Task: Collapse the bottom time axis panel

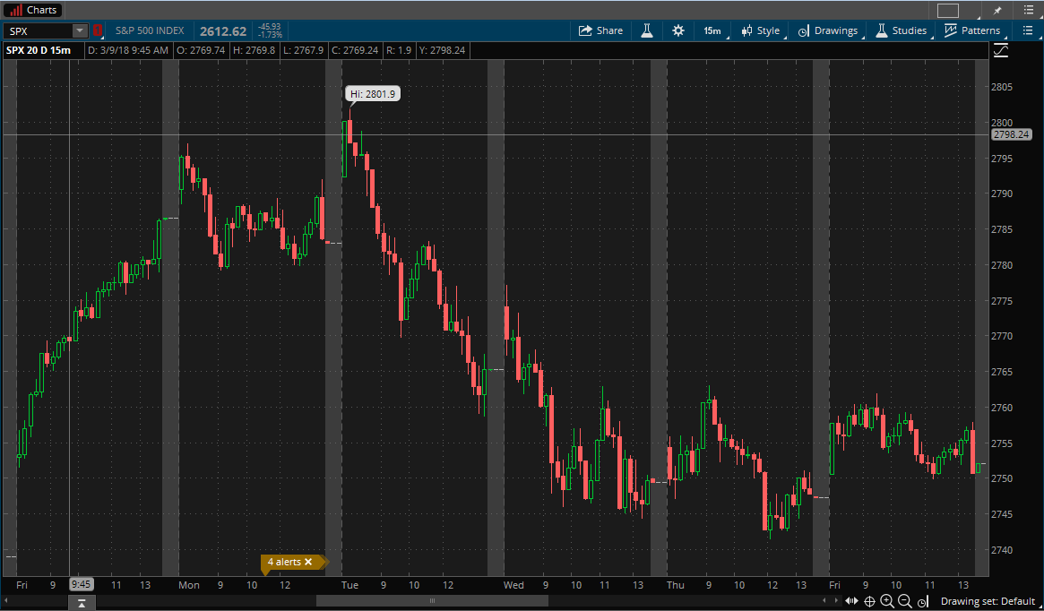Action: 82,602
